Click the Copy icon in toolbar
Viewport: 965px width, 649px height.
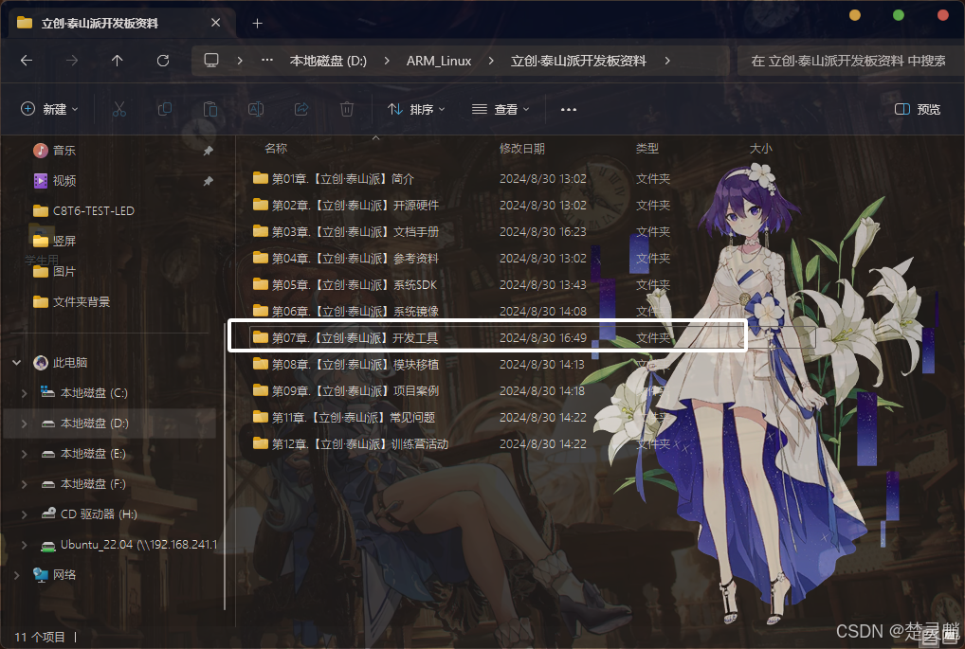click(x=164, y=110)
